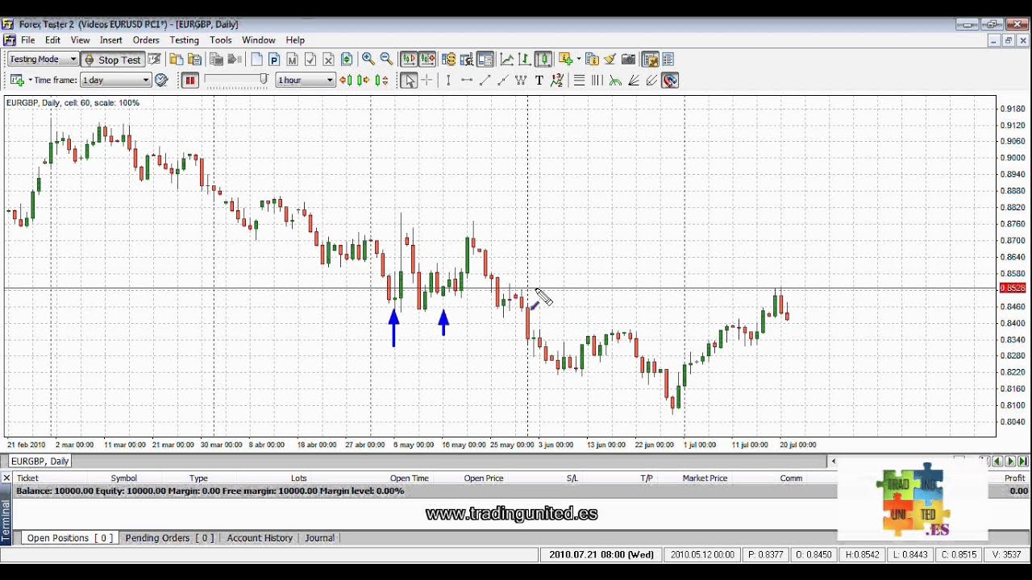Select the Fibonacci fan tool

tap(634, 80)
